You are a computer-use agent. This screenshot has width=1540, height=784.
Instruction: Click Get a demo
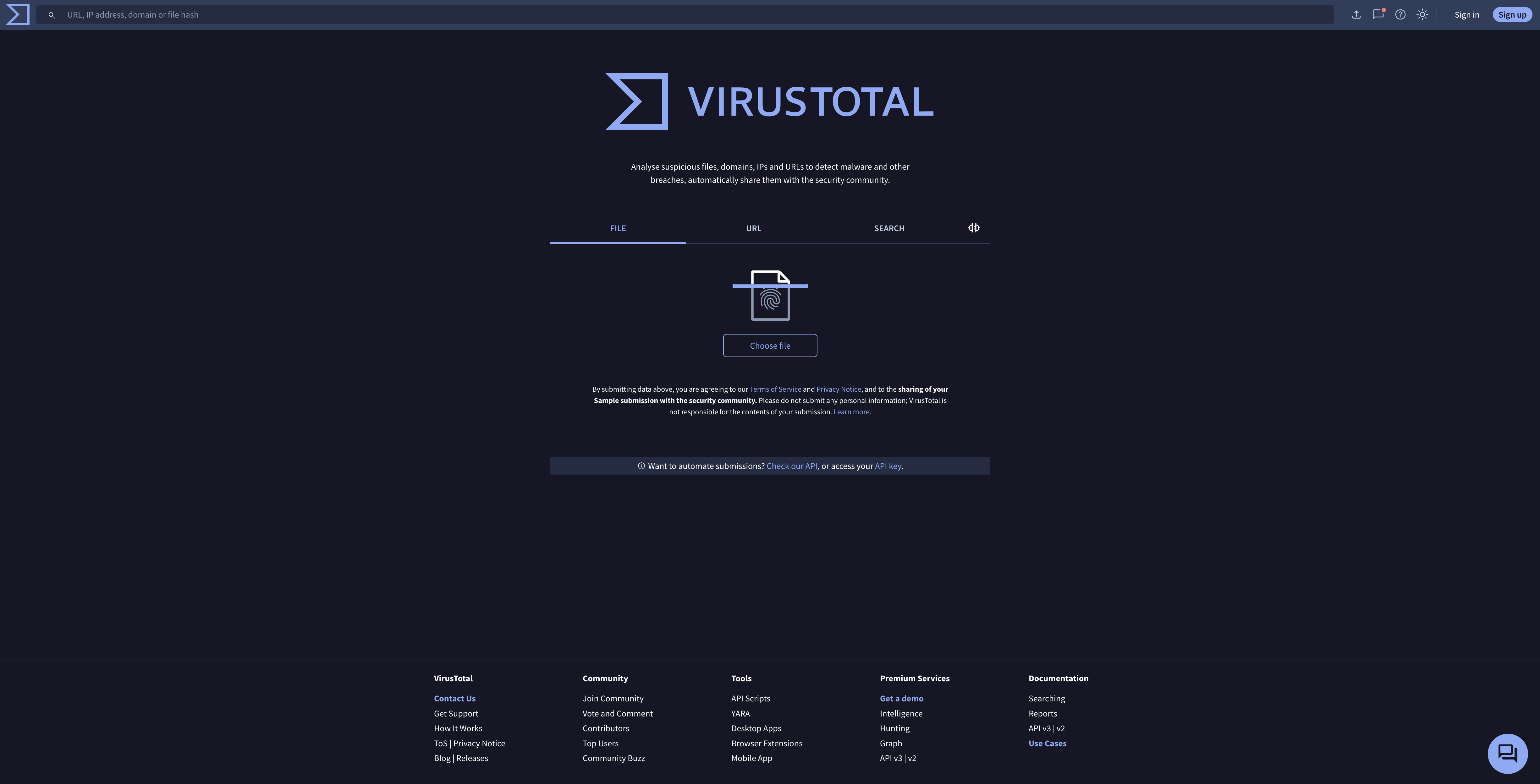(x=901, y=699)
